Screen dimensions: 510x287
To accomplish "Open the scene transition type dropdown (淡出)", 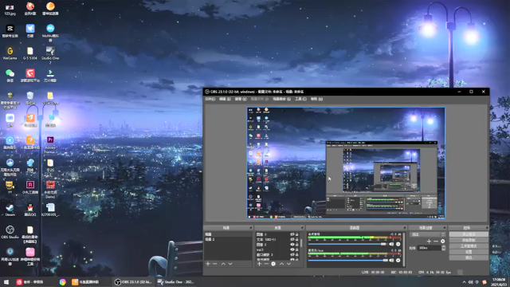I will point(427,234).
